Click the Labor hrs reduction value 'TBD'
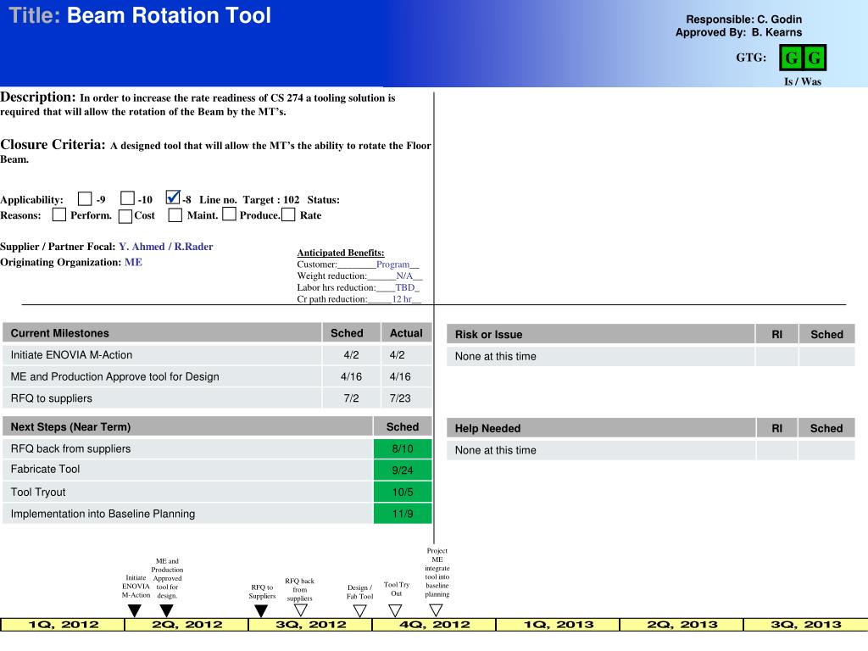868x651 pixels. pos(404,287)
